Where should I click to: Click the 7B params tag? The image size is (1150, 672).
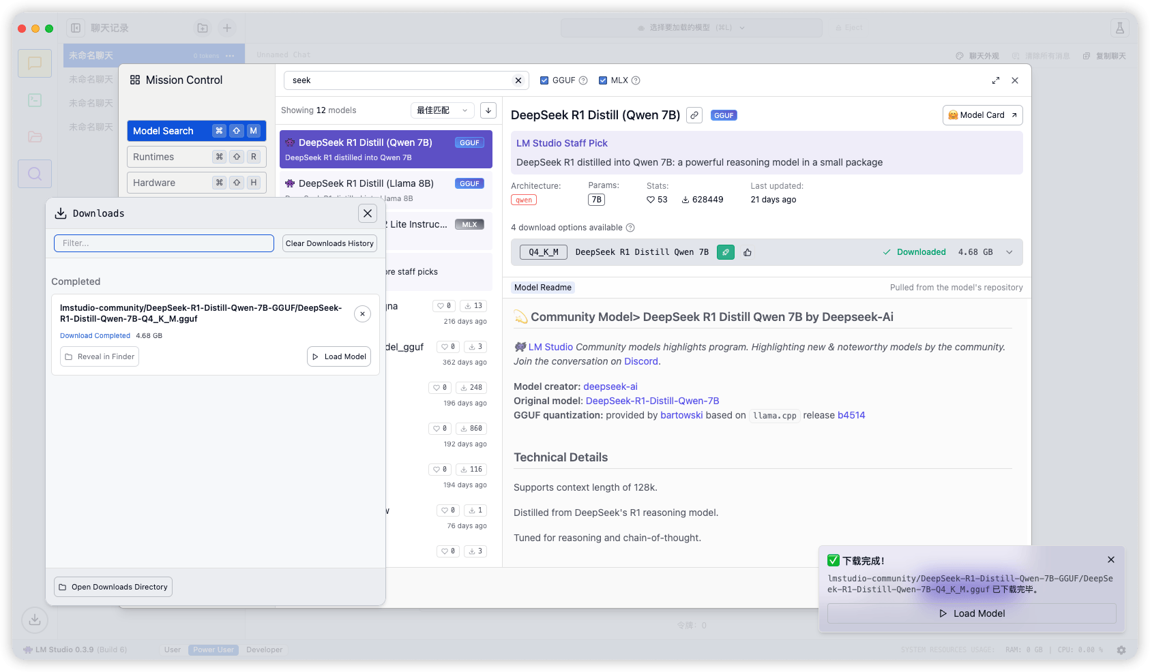pos(597,200)
